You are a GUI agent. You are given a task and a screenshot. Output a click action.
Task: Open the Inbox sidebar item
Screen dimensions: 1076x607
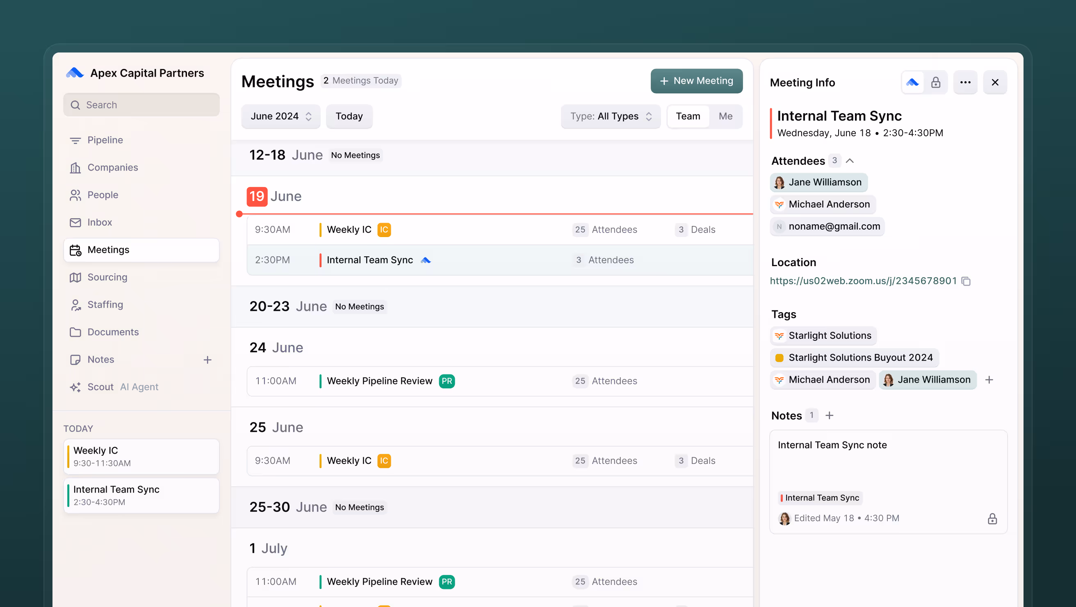tap(141, 222)
